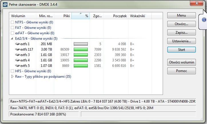Screen dimensions: 207x124
Task: Click the Raw: 74470 scan statistics field
Action: tap(102, 108)
